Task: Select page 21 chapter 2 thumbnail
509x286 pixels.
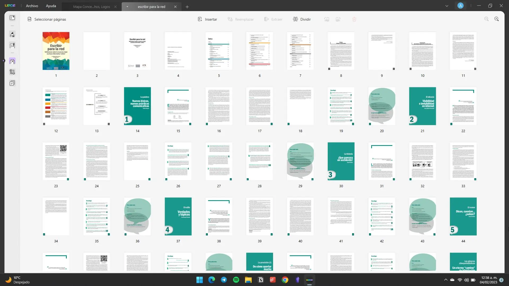Action: (x=422, y=106)
